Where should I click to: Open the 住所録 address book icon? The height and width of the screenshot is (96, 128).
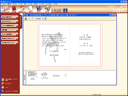click(14, 9)
